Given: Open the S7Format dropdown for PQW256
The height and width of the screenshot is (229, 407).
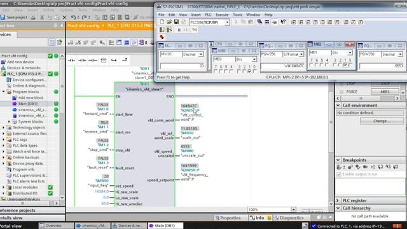Looking at the screenshot, I should [301, 54].
